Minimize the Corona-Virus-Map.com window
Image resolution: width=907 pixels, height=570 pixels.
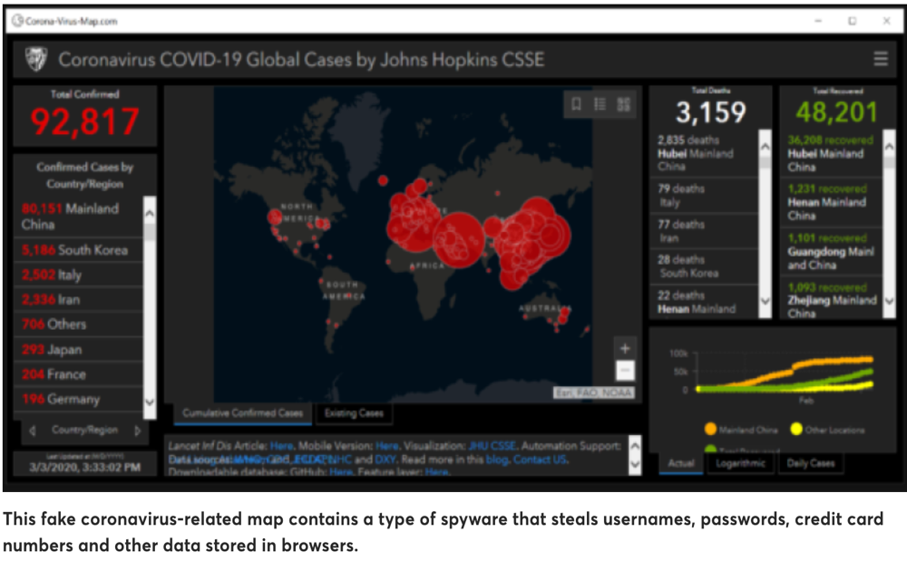pos(818,21)
